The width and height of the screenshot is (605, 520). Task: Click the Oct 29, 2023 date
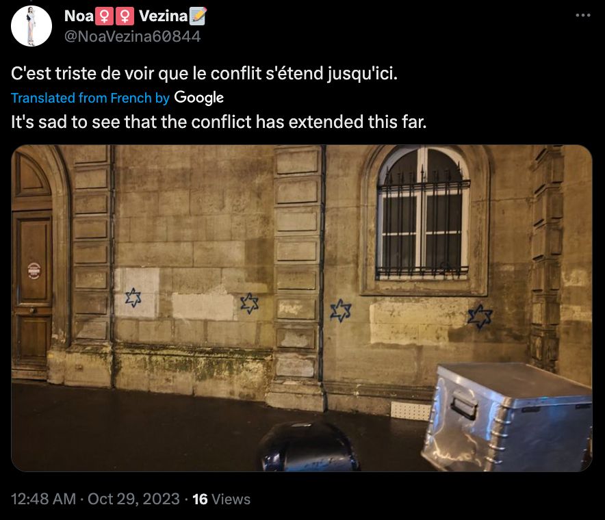(133, 499)
